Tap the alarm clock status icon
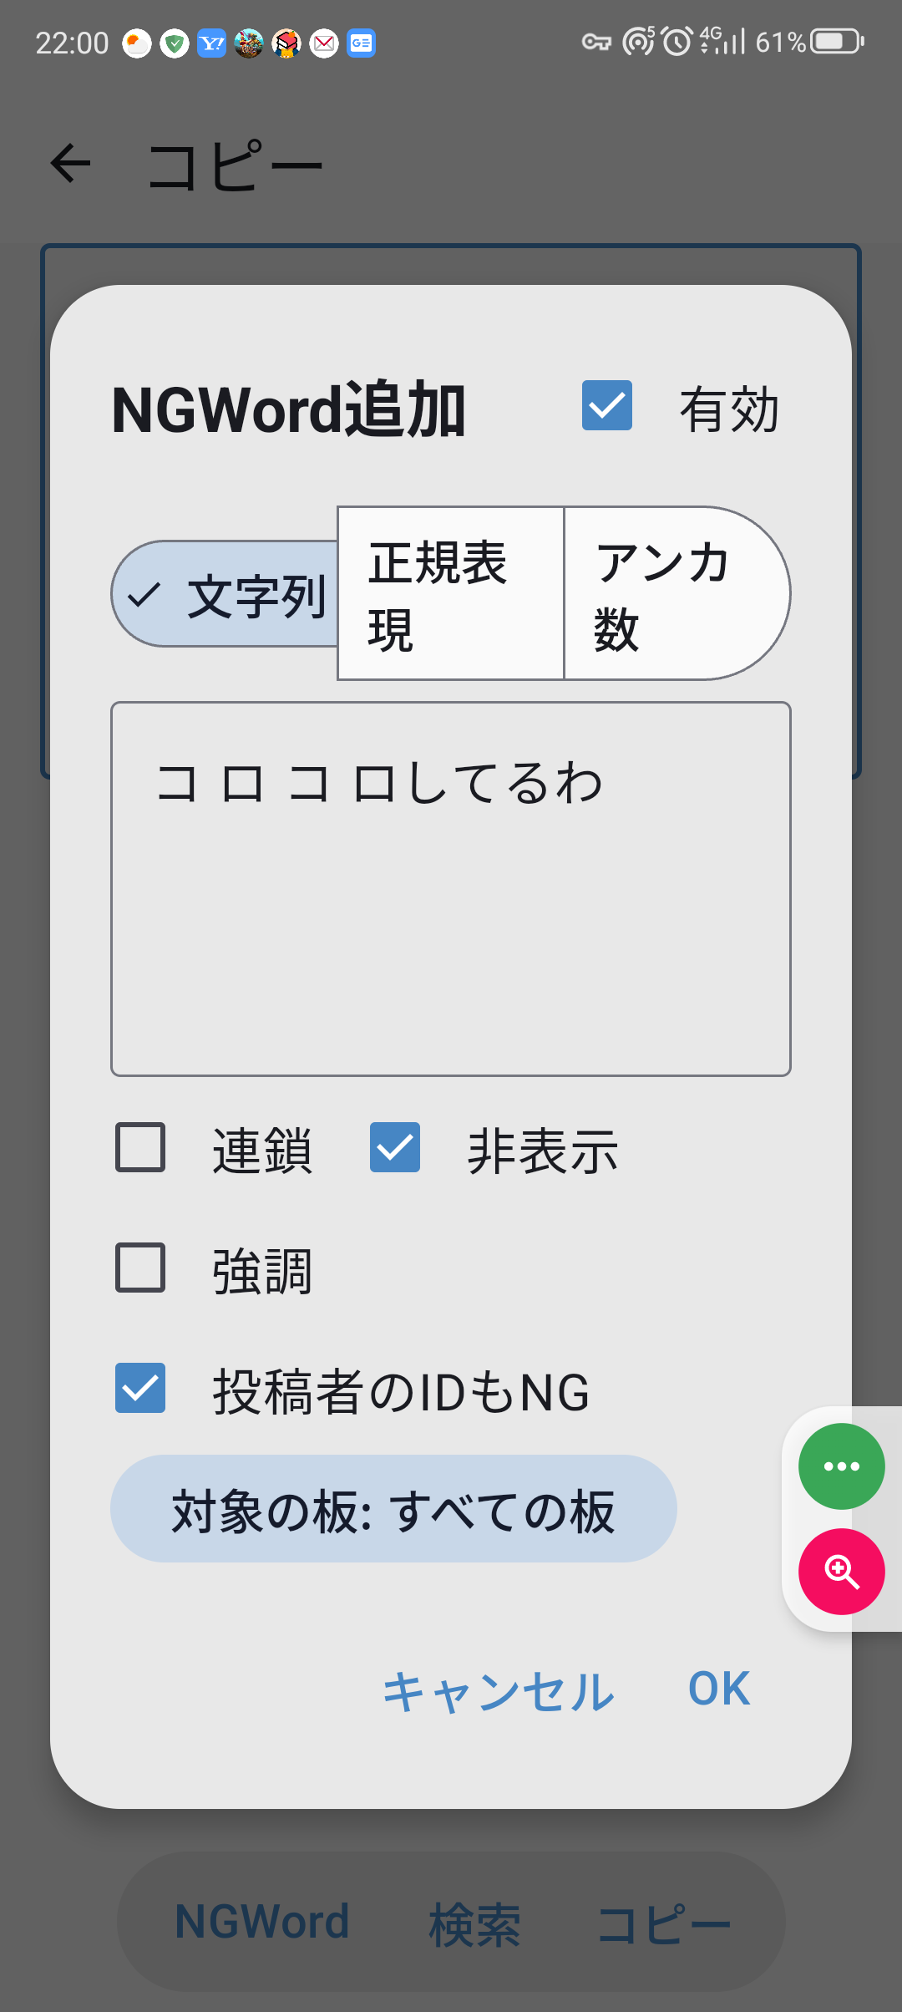The height and width of the screenshot is (2012, 902). tap(677, 41)
